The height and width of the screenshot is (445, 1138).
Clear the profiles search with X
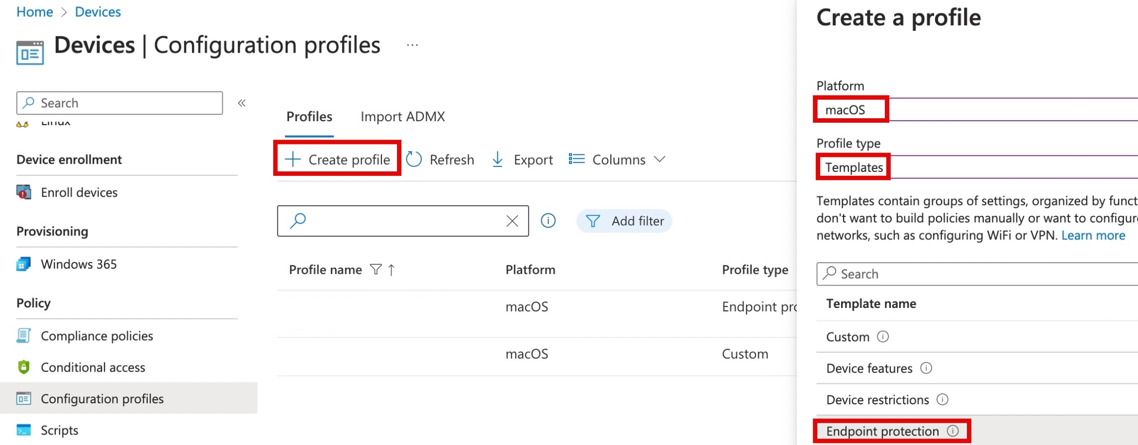[x=512, y=221]
